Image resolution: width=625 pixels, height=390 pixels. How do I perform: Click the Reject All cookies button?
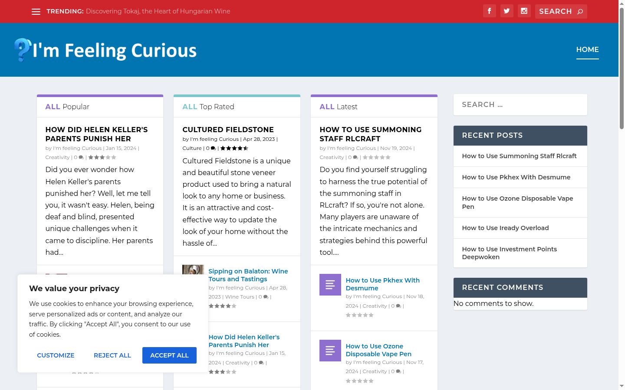[112, 355]
